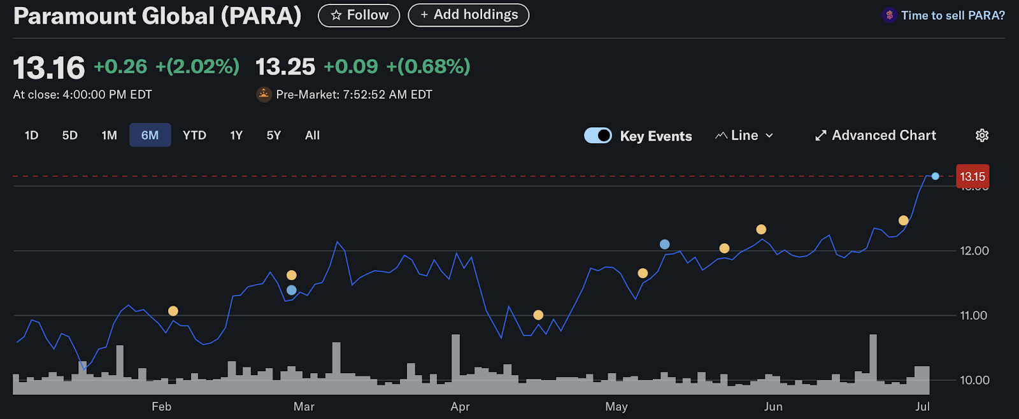This screenshot has width=1019, height=419.
Task: Click the Jun date axis label
Action: 773,407
